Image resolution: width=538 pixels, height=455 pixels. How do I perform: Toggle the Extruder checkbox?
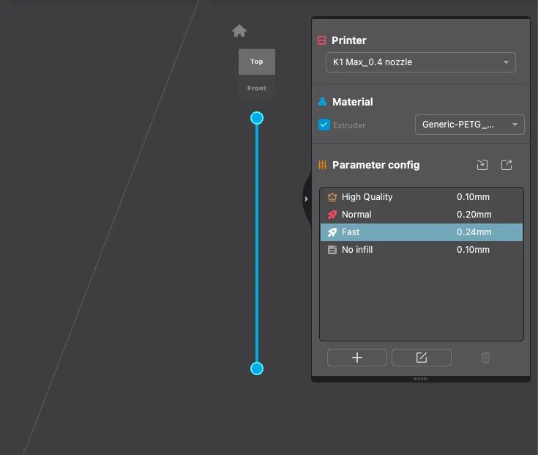324,125
